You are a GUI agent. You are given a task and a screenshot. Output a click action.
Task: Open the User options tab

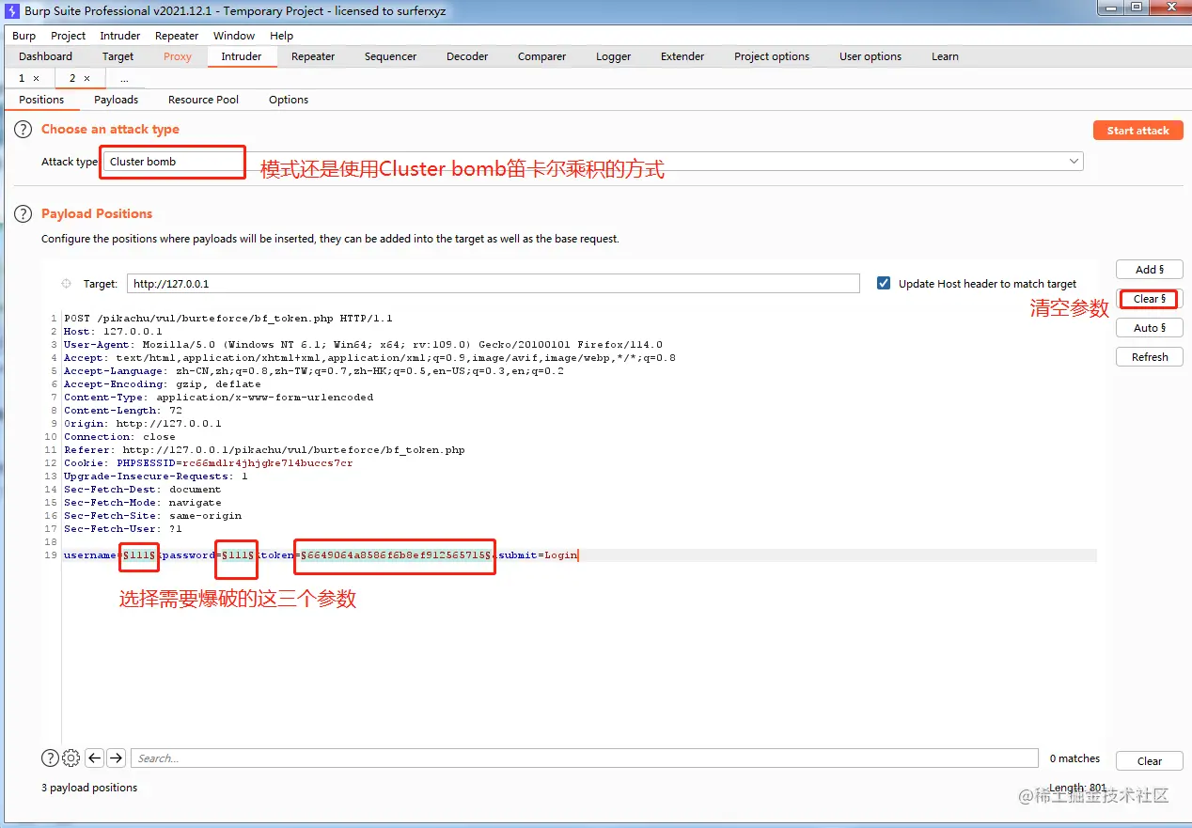pos(870,56)
